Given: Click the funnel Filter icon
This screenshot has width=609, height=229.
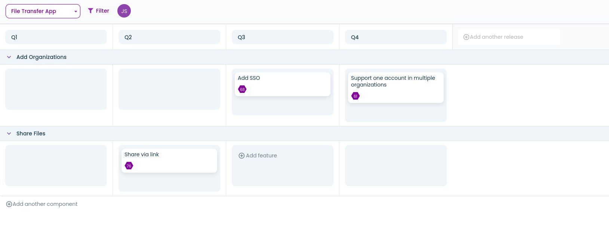Looking at the screenshot, I should pyautogui.click(x=90, y=11).
